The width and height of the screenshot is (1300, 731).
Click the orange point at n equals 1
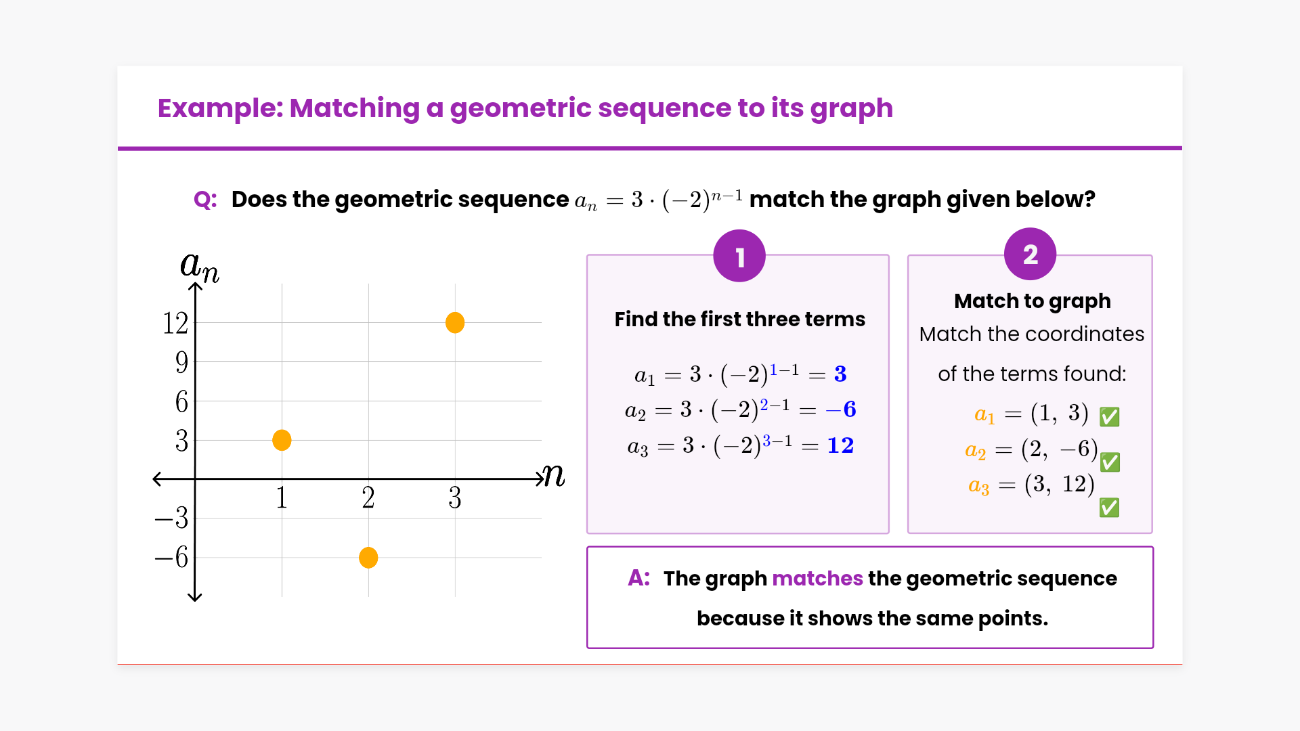[282, 440]
